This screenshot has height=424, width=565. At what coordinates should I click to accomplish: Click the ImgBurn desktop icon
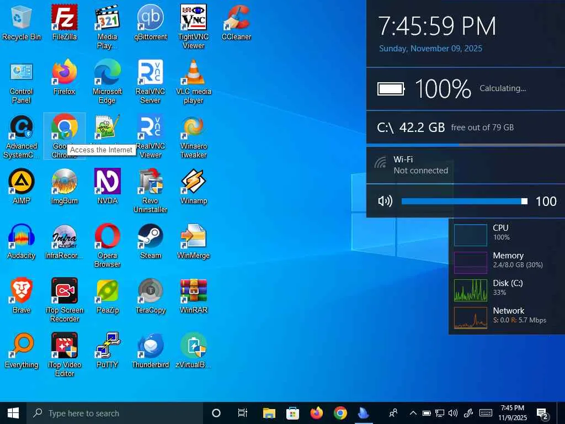[65, 187]
